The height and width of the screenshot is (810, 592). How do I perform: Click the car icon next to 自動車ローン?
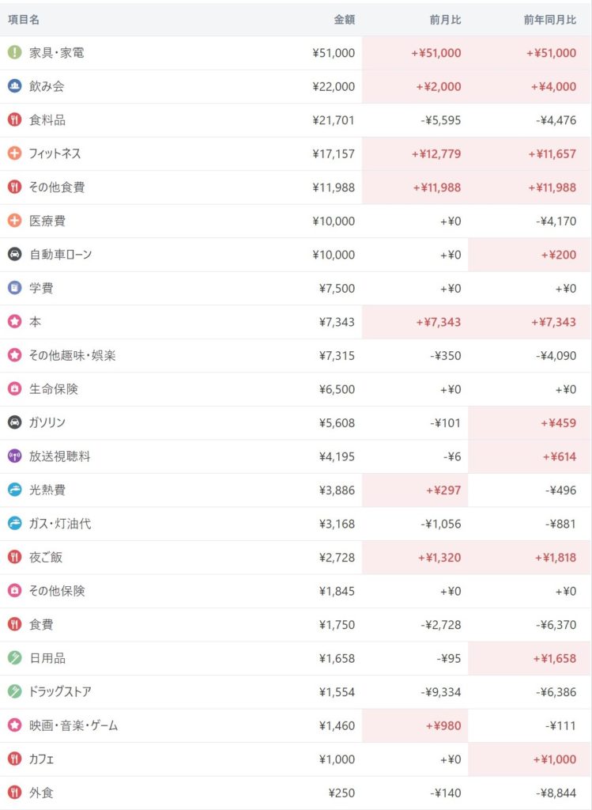coord(14,255)
